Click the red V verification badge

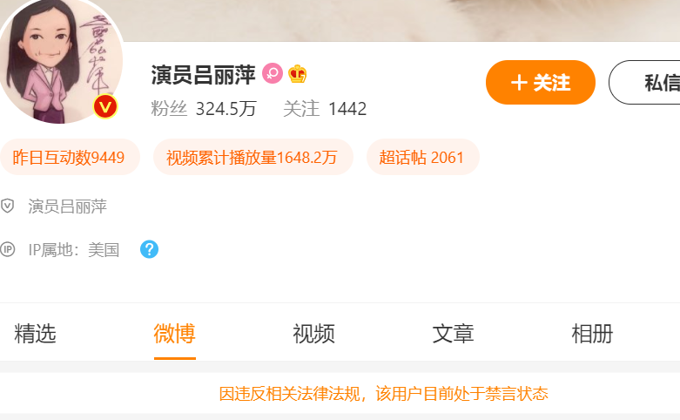[x=105, y=106]
